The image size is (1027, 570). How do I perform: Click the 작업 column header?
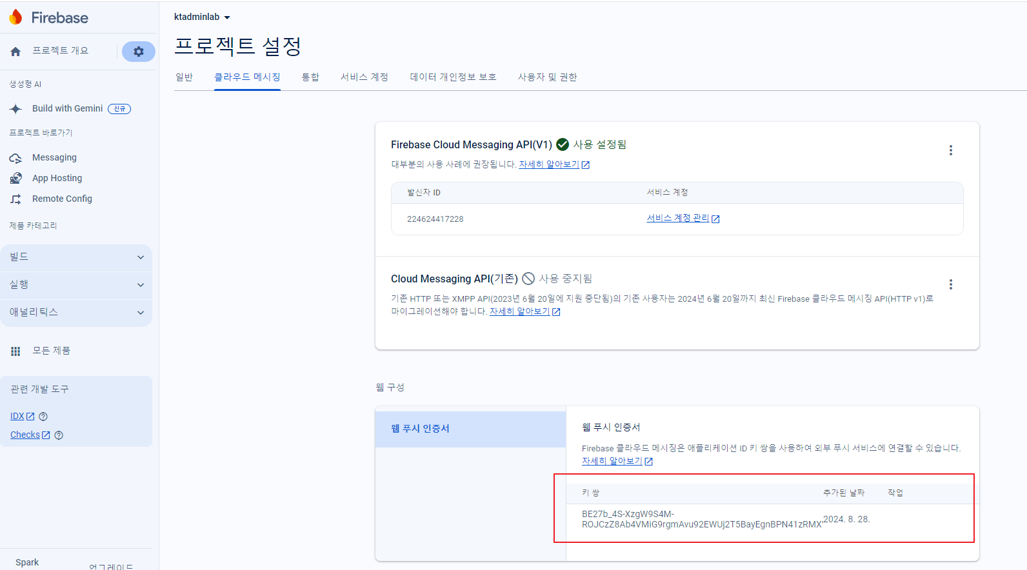[x=895, y=493]
